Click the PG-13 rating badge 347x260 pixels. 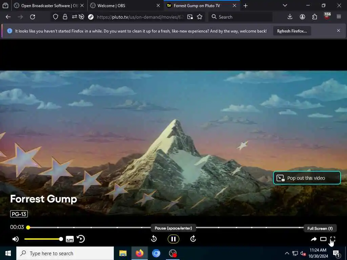19,214
